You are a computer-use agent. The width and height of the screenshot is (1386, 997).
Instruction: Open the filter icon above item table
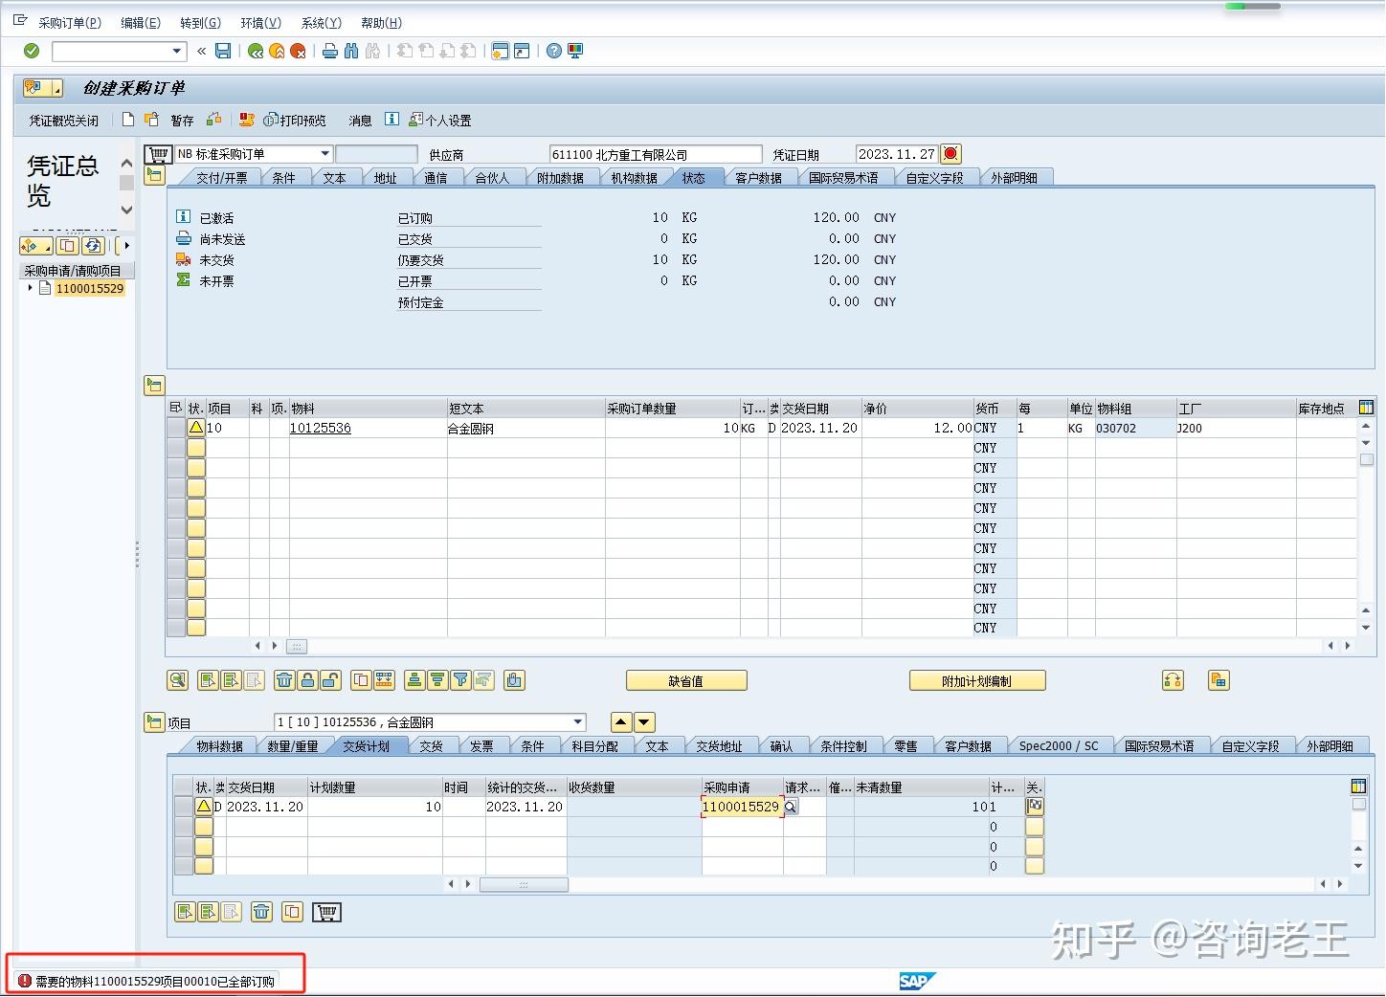click(x=459, y=680)
